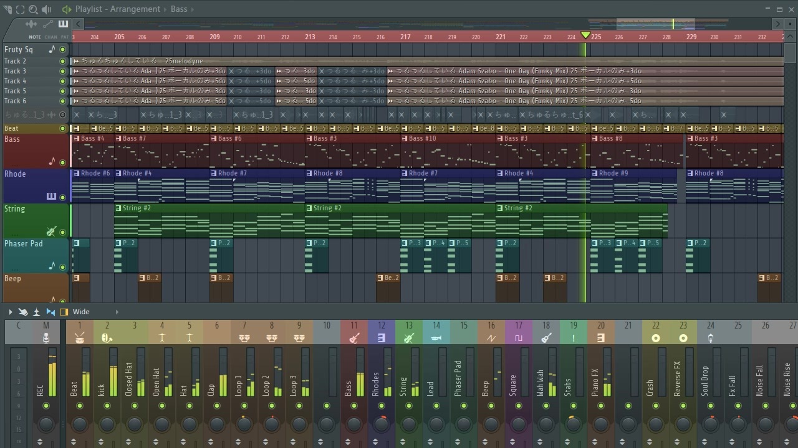Mute the Bass playlist track
This screenshot has height=448, width=798.
pyautogui.click(x=62, y=162)
